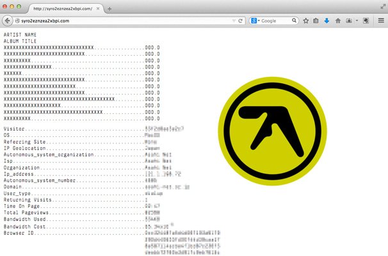The image size is (388, 256).
Task: Bookmark this page with the star
Action: pos(305,20)
